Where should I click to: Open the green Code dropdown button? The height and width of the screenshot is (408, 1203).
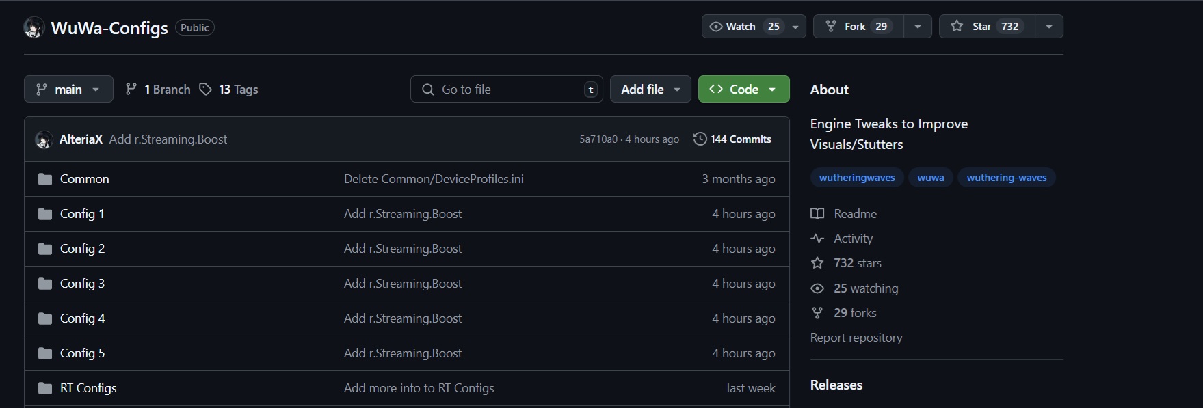743,89
